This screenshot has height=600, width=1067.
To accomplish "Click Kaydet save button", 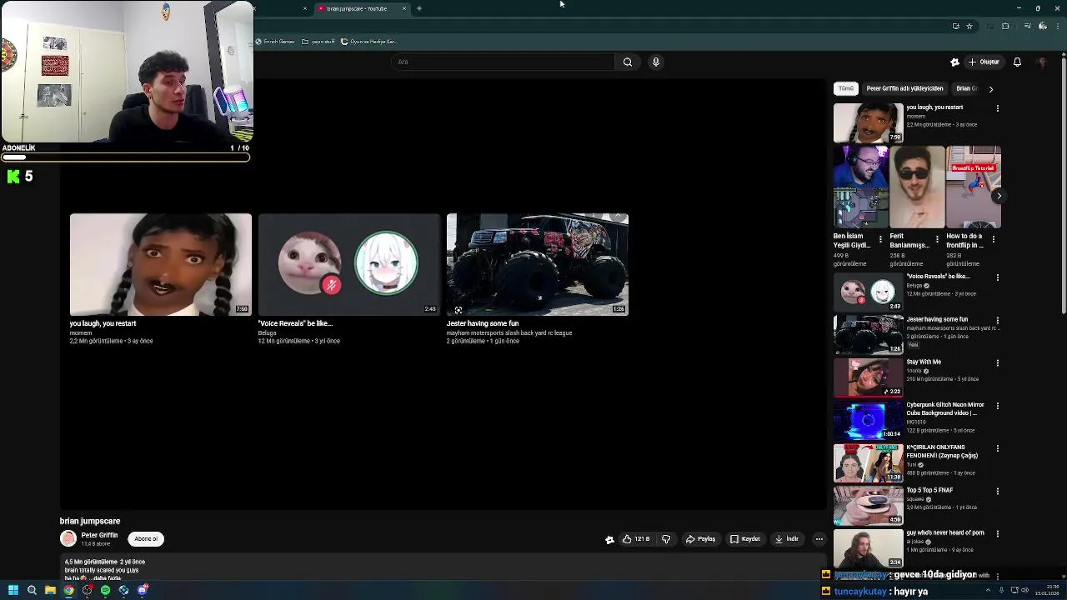I will [x=744, y=539].
